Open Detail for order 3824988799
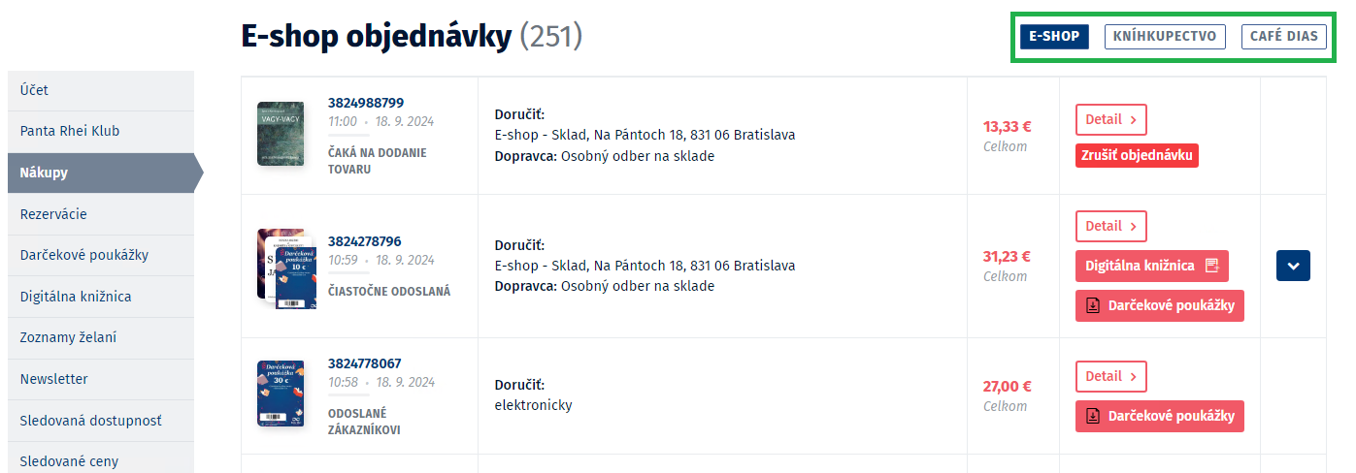The image size is (1356, 473). click(1110, 120)
